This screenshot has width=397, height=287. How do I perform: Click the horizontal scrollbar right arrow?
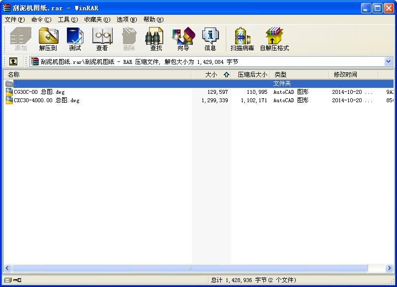(x=389, y=268)
